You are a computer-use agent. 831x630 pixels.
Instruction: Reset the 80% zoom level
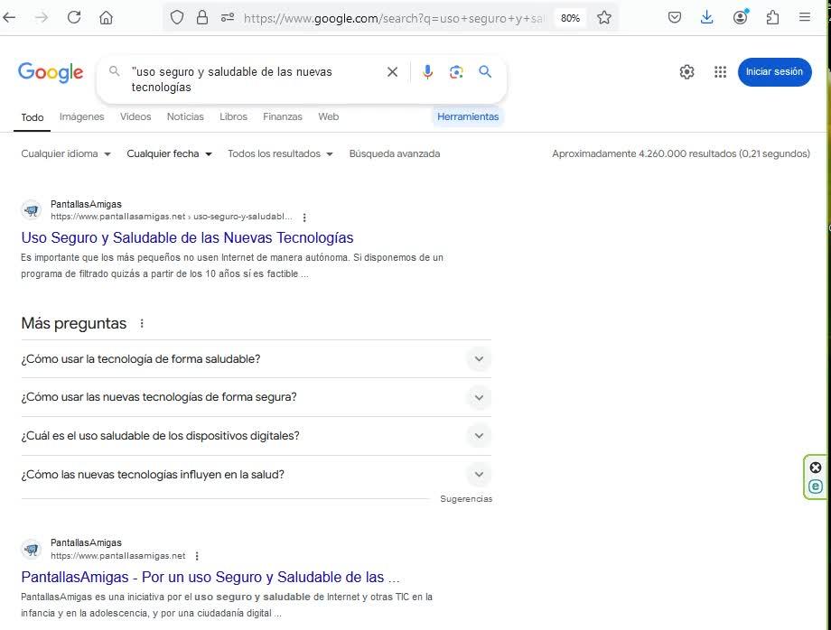pyautogui.click(x=570, y=18)
